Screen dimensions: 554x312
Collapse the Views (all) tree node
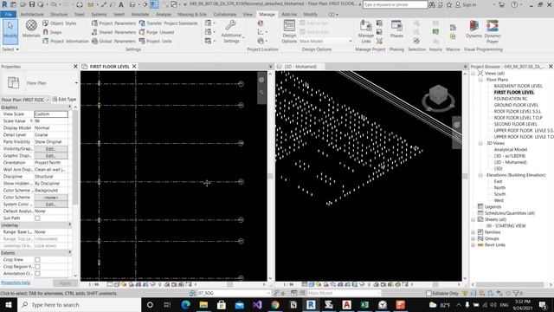(473, 73)
